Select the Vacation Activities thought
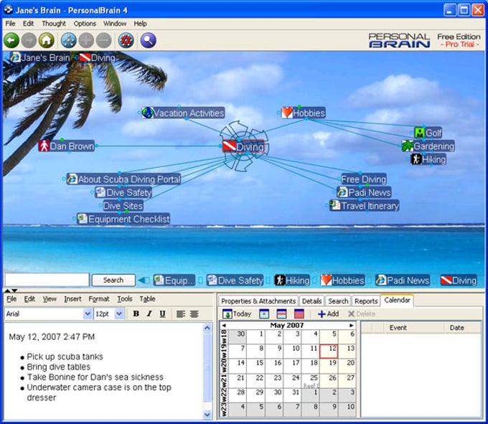Image resolution: width=488 pixels, height=424 pixels. pyautogui.click(x=183, y=113)
